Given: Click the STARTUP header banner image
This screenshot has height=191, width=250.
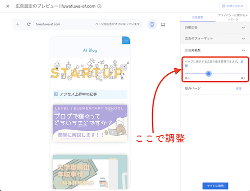Looking at the screenshot, I should pos(90,70).
